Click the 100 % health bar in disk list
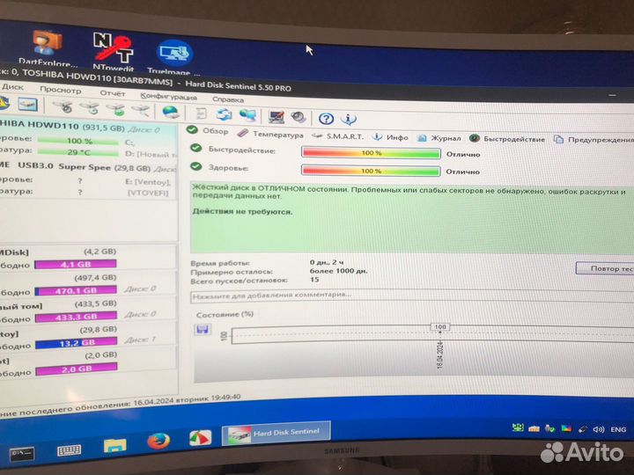This screenshot has height=475, width=634. (77, 141)
